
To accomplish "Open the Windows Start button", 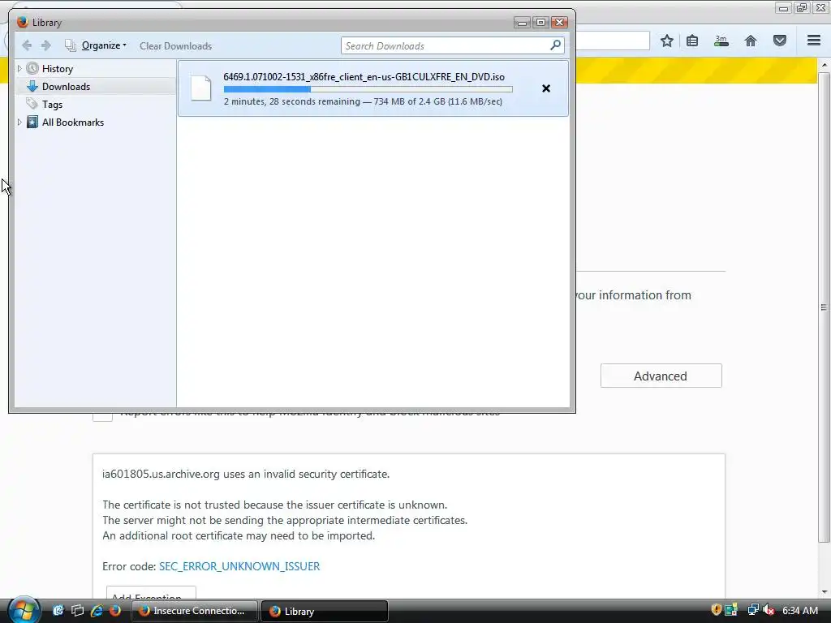I will point(24,610).
